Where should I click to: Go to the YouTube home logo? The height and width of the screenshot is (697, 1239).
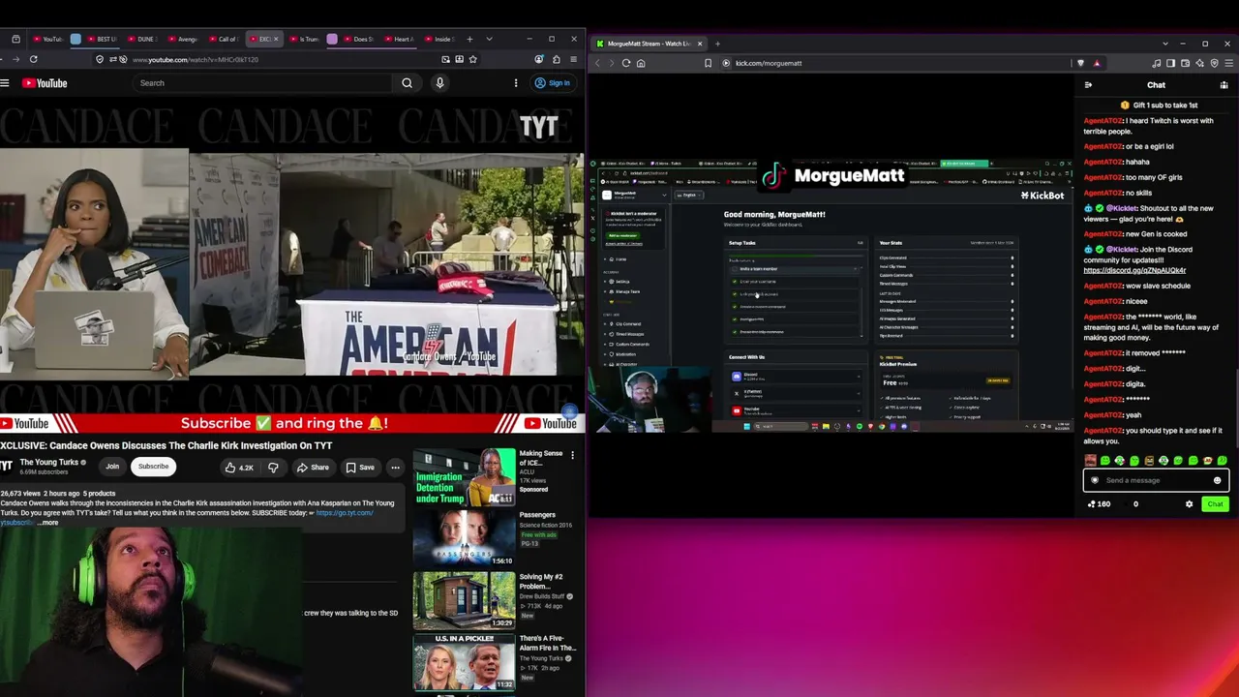[x=45, y=83]
